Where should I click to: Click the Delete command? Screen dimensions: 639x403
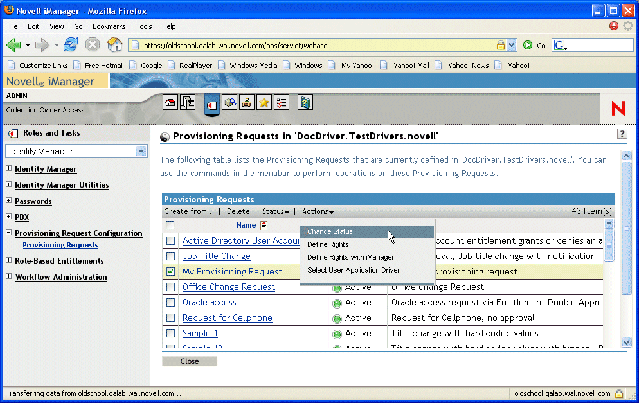tap(238, 211)
